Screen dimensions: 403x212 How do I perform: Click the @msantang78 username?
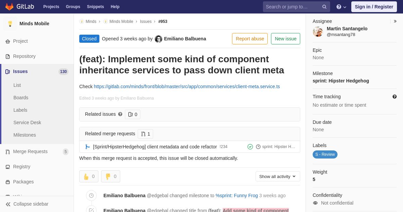point(341,35)
